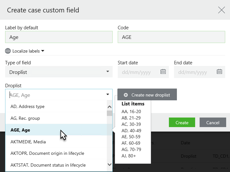This screenshot has height=172, width=230.
Task: Open the Start date calendar picker
Action: pyautogui.click(x=163, y=72)
